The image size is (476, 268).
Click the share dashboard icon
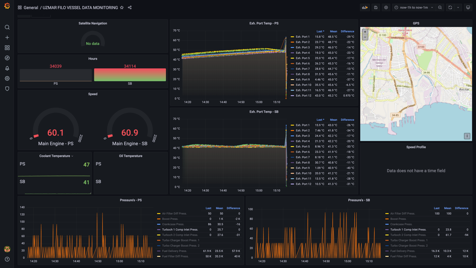(x=130, y=8)
